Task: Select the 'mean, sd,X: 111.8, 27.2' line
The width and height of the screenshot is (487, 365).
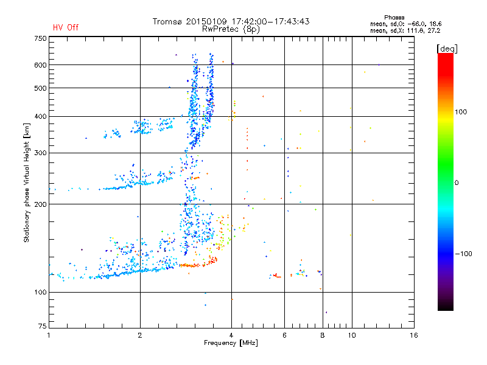Action: (x=405, y=30)
